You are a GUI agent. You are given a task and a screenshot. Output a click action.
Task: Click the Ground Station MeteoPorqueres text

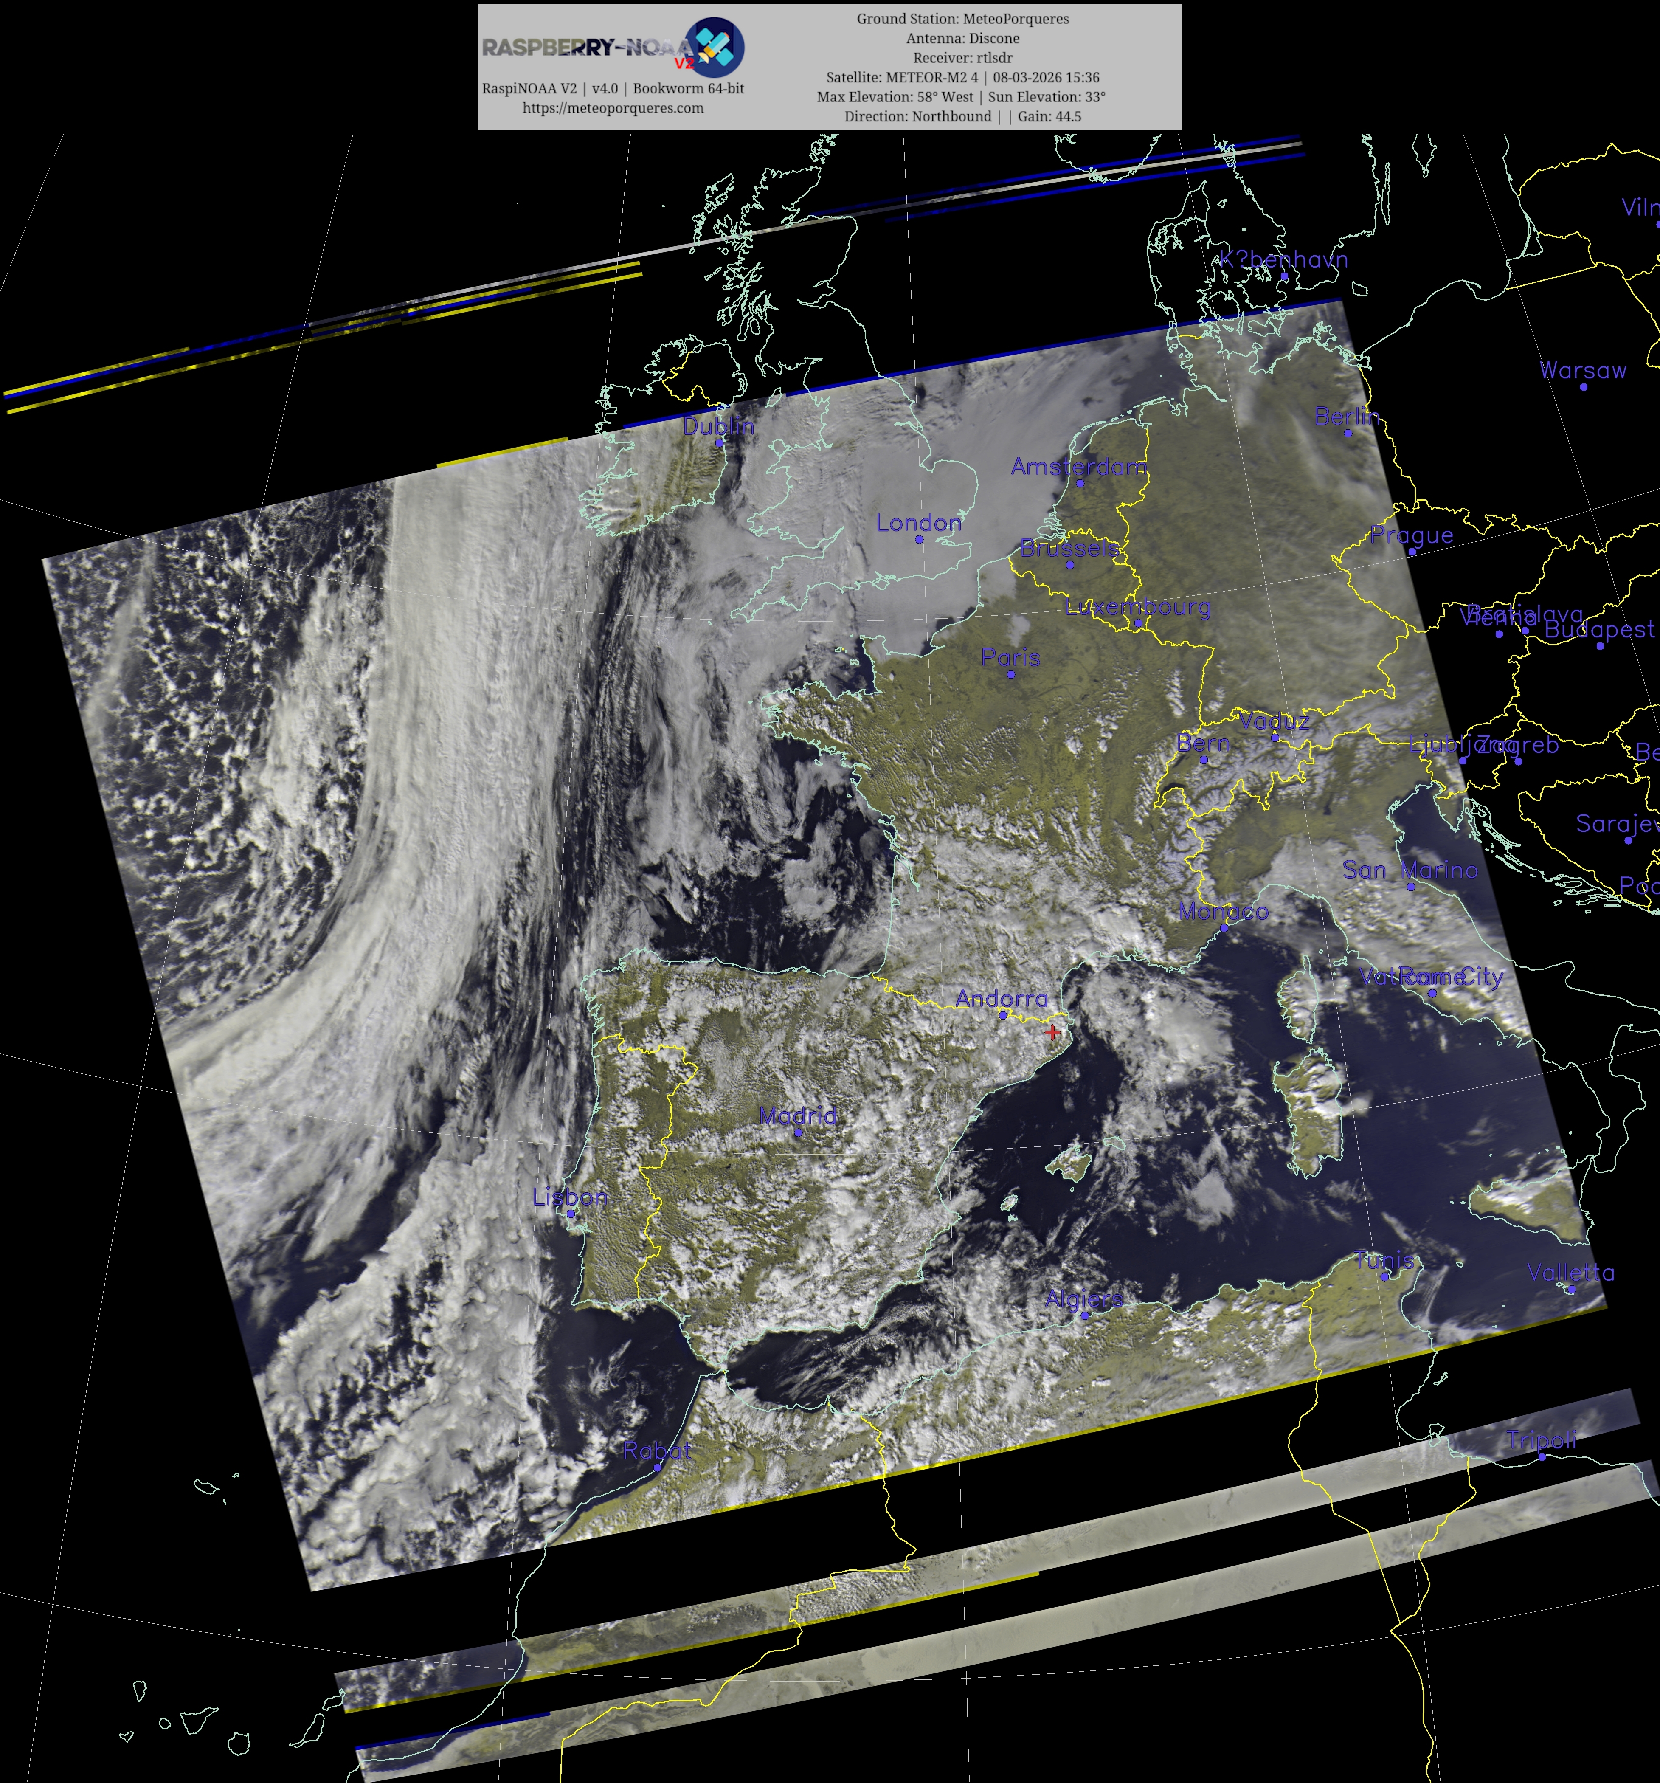[962, 19]
